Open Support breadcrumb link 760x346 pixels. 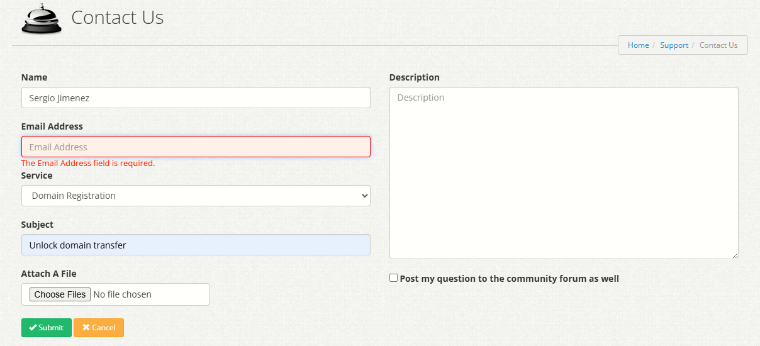click(x=674, y=45)
